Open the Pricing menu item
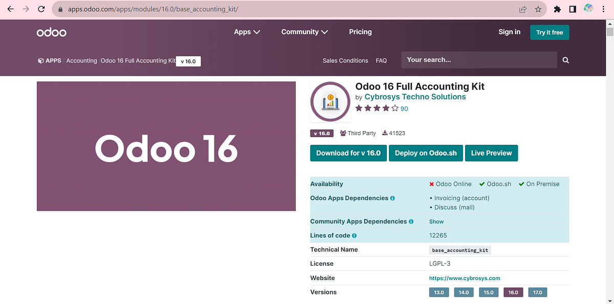614x304 pixels. (360, 32)
